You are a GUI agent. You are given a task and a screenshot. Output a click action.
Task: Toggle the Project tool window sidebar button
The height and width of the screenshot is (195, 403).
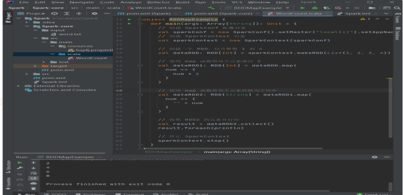click(8, 18)
